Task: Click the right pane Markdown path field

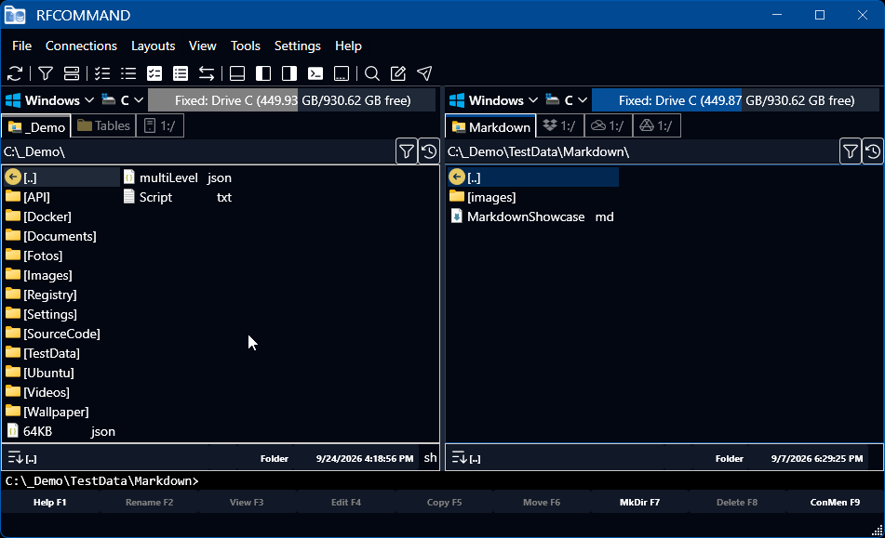Action: coord(642,151)
